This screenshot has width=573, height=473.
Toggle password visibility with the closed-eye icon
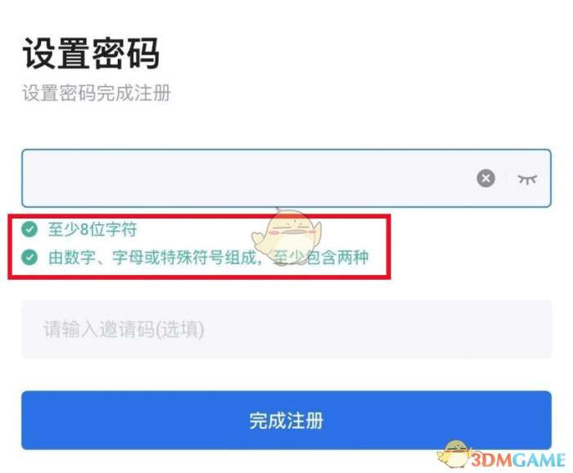(527, 179)
